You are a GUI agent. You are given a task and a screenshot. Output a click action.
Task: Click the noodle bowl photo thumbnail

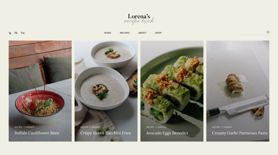(40, 83)
